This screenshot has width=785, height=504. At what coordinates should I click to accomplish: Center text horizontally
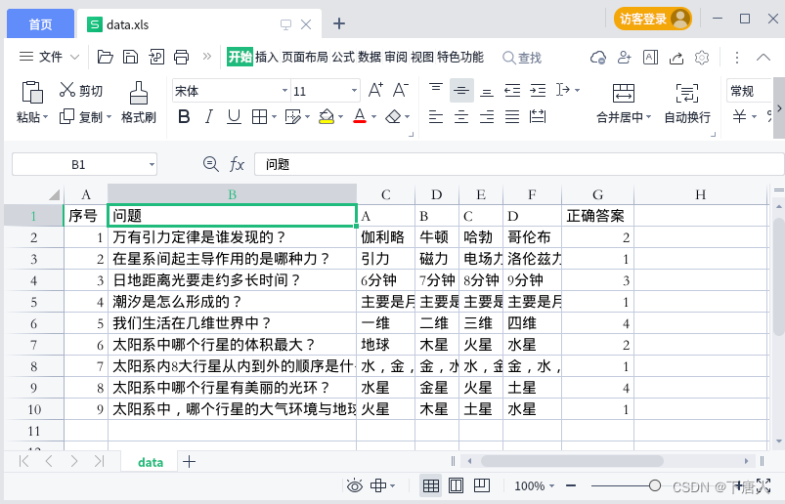461,117
